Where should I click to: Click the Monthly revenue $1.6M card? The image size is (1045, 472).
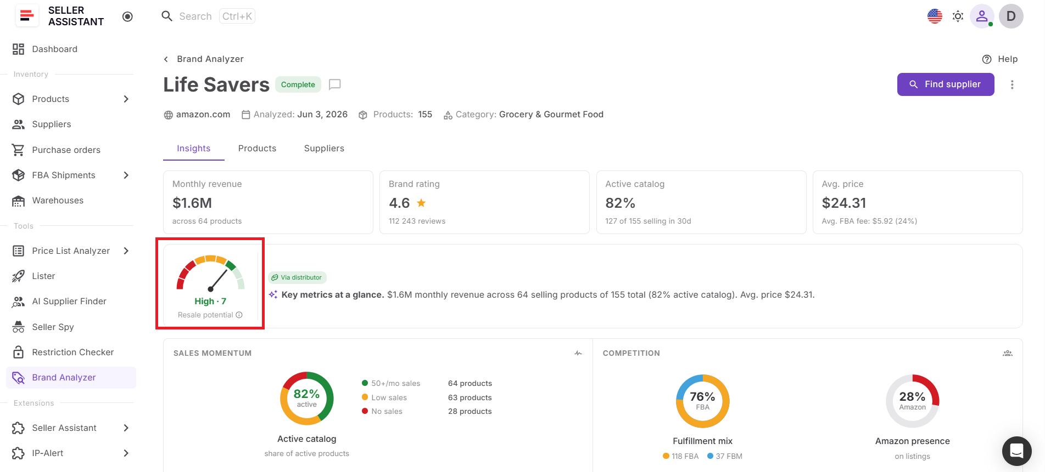pyautogui.click(x=268, y=202)
